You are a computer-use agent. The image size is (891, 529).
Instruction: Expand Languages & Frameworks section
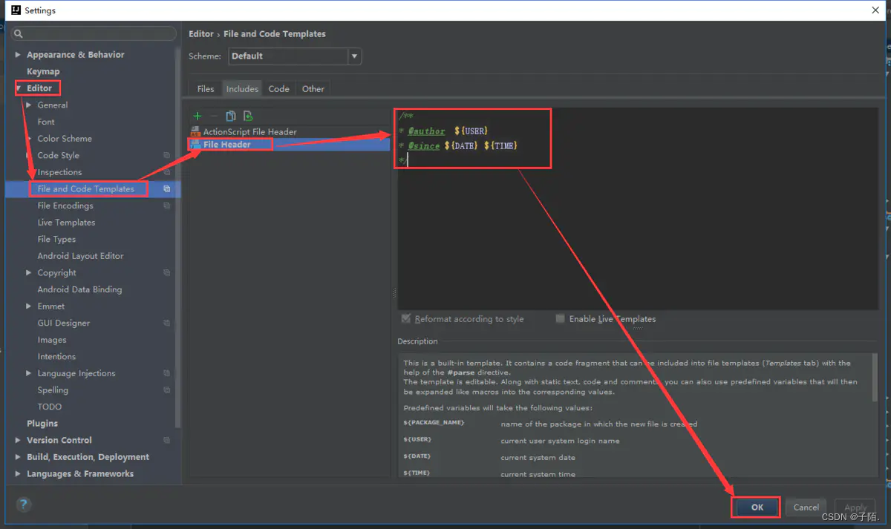pos(19,474)
